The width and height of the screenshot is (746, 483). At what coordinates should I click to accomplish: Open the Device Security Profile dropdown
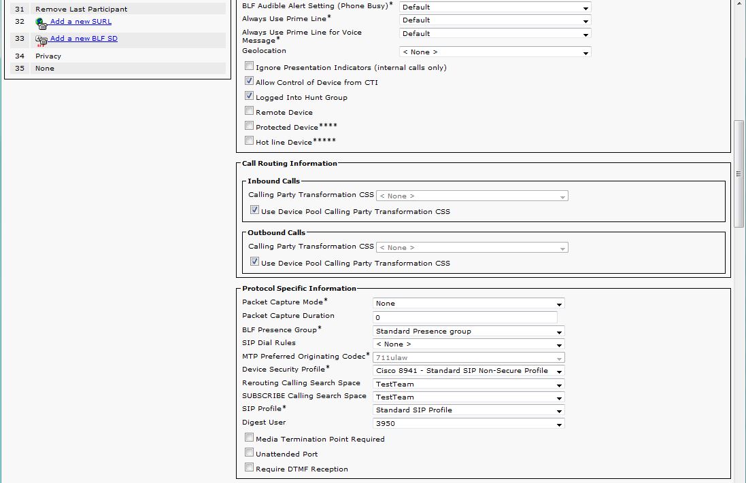coord(468,371)
